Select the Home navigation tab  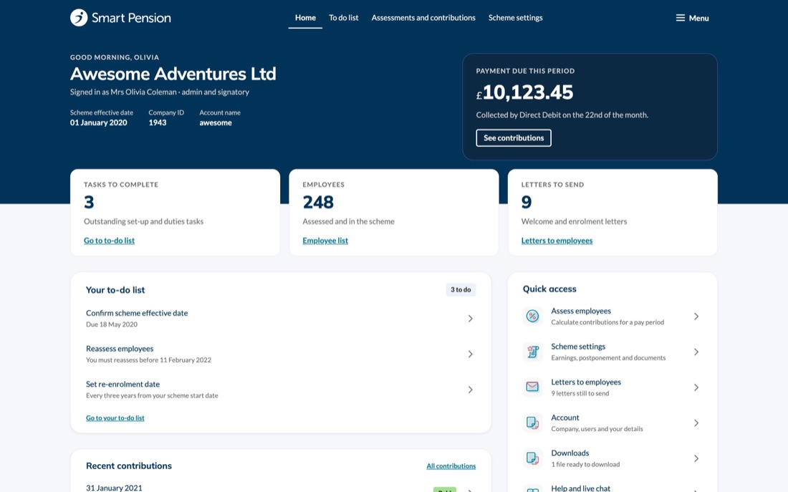coord(305,18)
